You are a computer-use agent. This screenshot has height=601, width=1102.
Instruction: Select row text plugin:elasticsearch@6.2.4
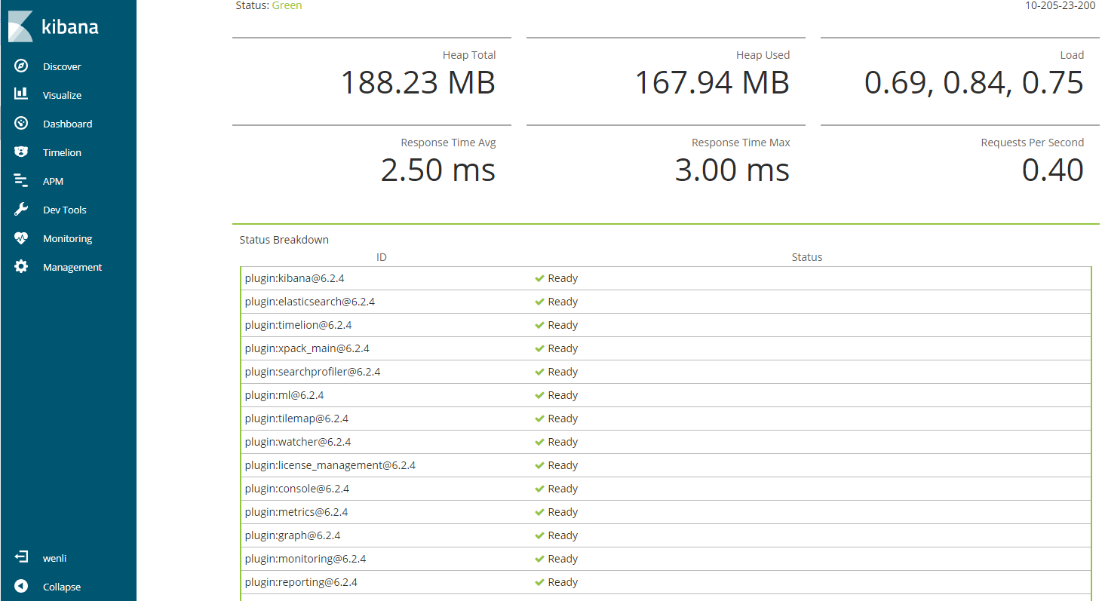point(310,302)
